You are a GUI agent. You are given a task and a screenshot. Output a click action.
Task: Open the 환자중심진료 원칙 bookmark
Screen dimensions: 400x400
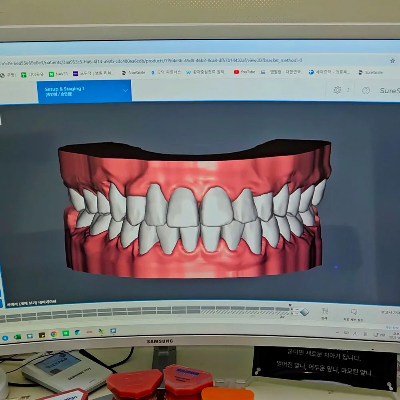point(206,72)
